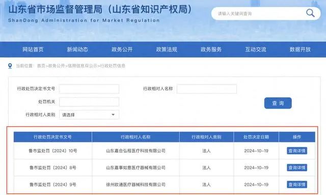Focus the 行政处罚决定书文号 input field

tap(89, 89)
